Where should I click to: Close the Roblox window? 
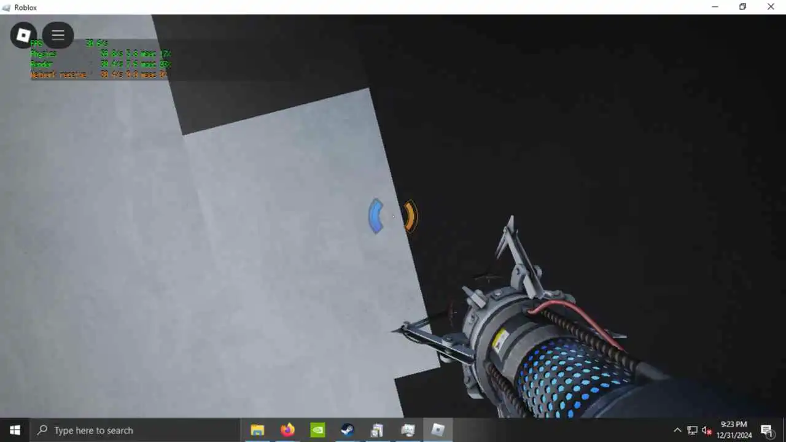tap(771, 7)
